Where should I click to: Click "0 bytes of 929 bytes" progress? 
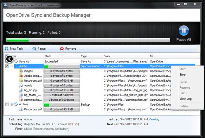click(62, 100)
